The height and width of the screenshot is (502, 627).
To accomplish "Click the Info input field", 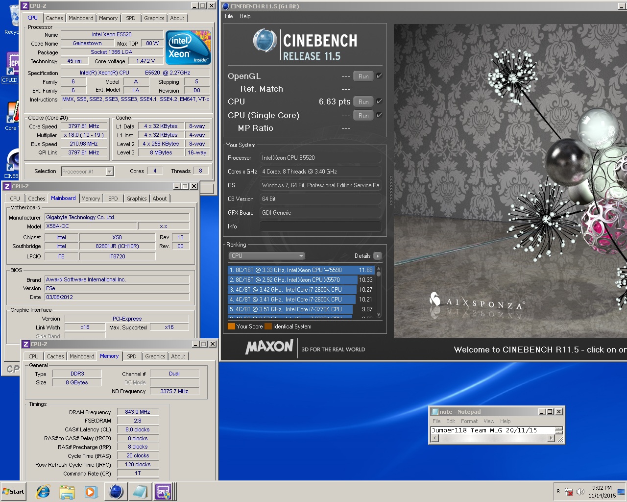I will coord(320,226).
